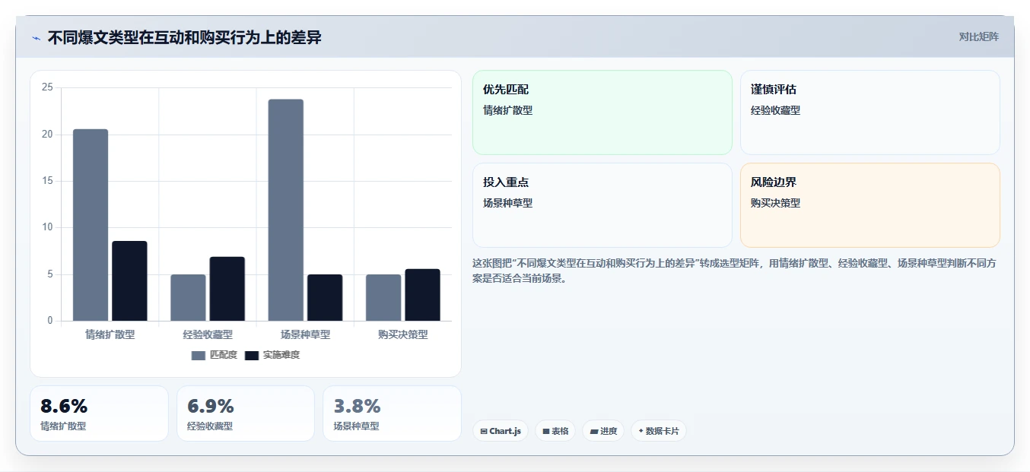Screen dimensions: 1030x472
Task: Click the 情绪扩散型 匹配度 bar
Action: pos(91,225)
